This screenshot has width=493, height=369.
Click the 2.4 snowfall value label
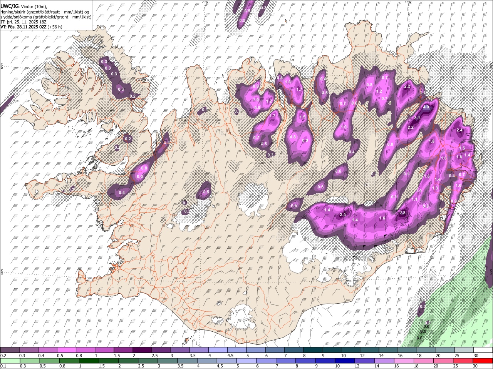point(459,130)
